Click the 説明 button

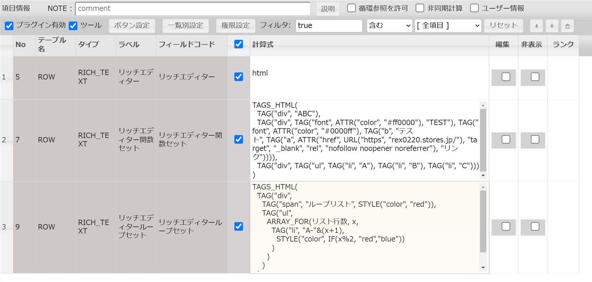click(x=328, y=9)
